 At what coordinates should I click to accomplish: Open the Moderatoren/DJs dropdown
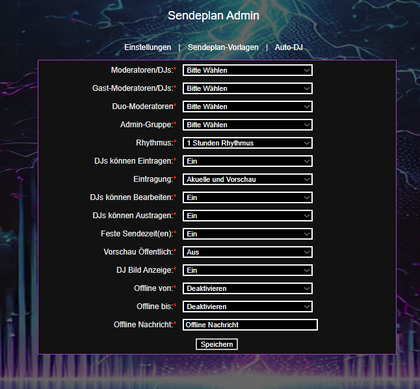tap(248, 70)
